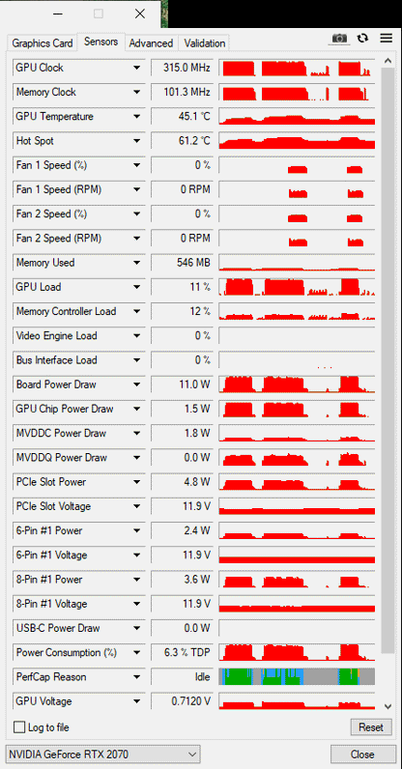Expand the Board Power Draw dropdown
Viewport: 402px width, 769px height.
[x=136, y=384]
